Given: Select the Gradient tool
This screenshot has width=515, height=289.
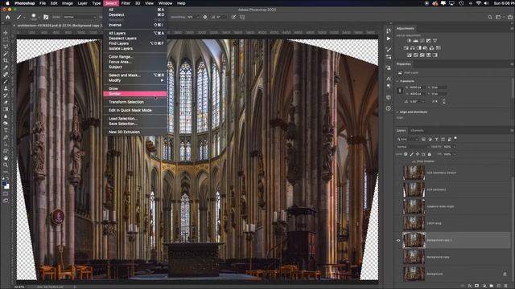Looking at the screenshot, I should tap(6, 109).
